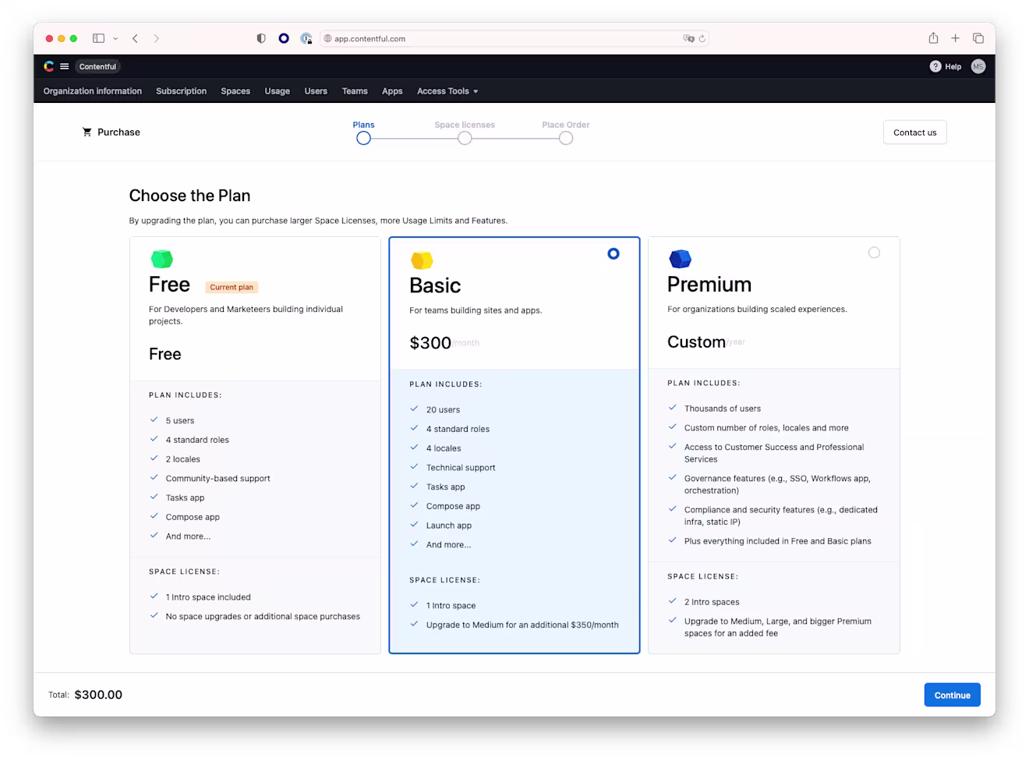
Task: Select the Basic plan radio button
Action: click(614, 253)
